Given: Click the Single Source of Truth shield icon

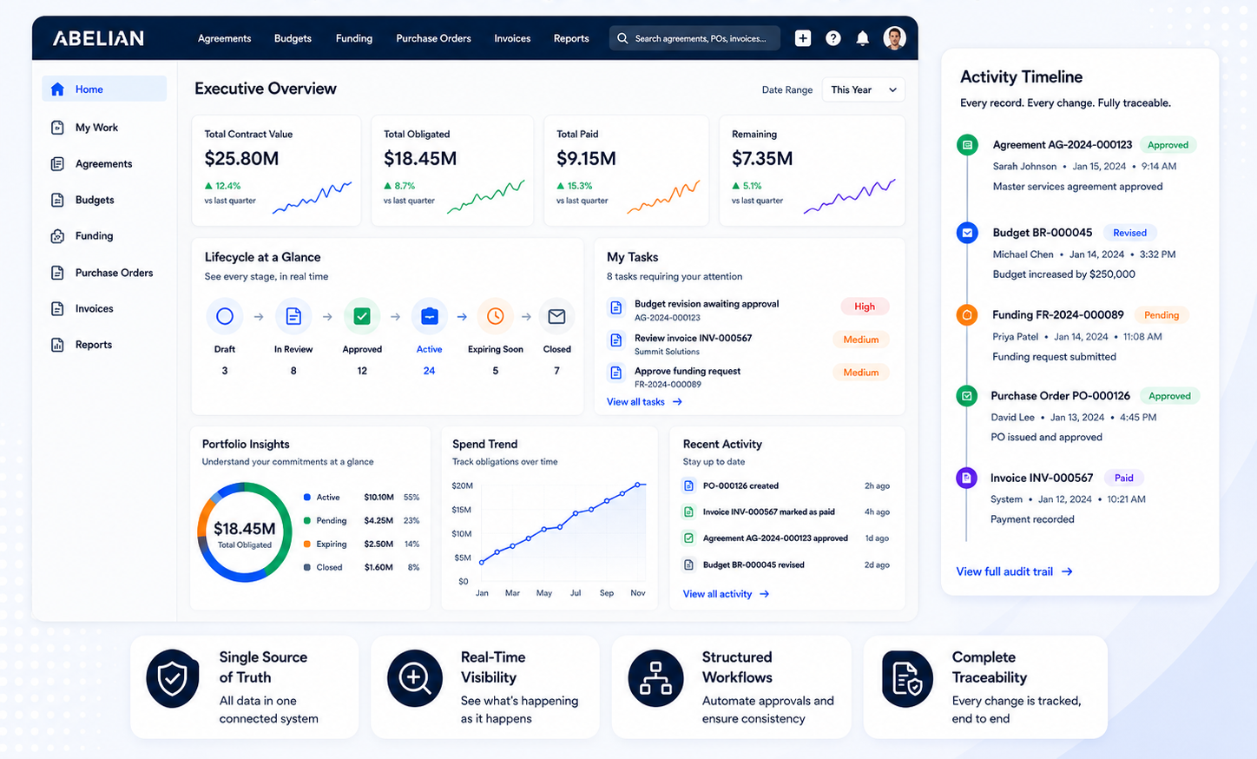Looking at the screenshot, I should [172, 678].
